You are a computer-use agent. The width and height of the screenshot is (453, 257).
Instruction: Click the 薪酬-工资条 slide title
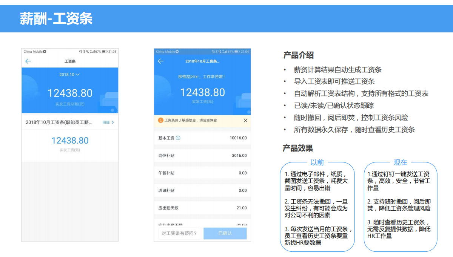pos(56,18)
